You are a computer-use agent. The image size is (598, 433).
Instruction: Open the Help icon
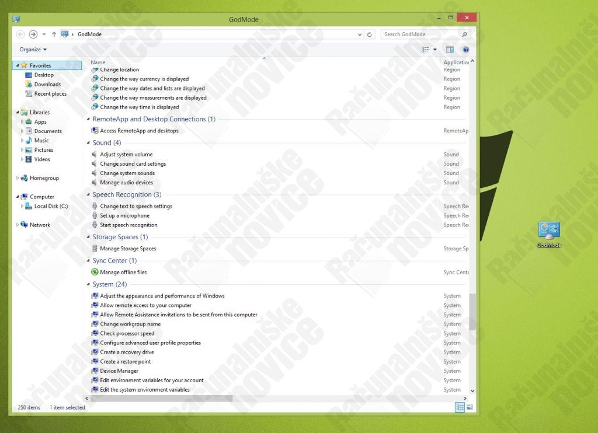tap(465, 50)
